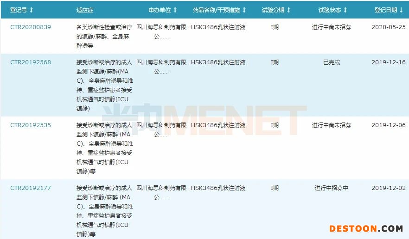Click the sort icon next to 申办单位

(175, 10)
